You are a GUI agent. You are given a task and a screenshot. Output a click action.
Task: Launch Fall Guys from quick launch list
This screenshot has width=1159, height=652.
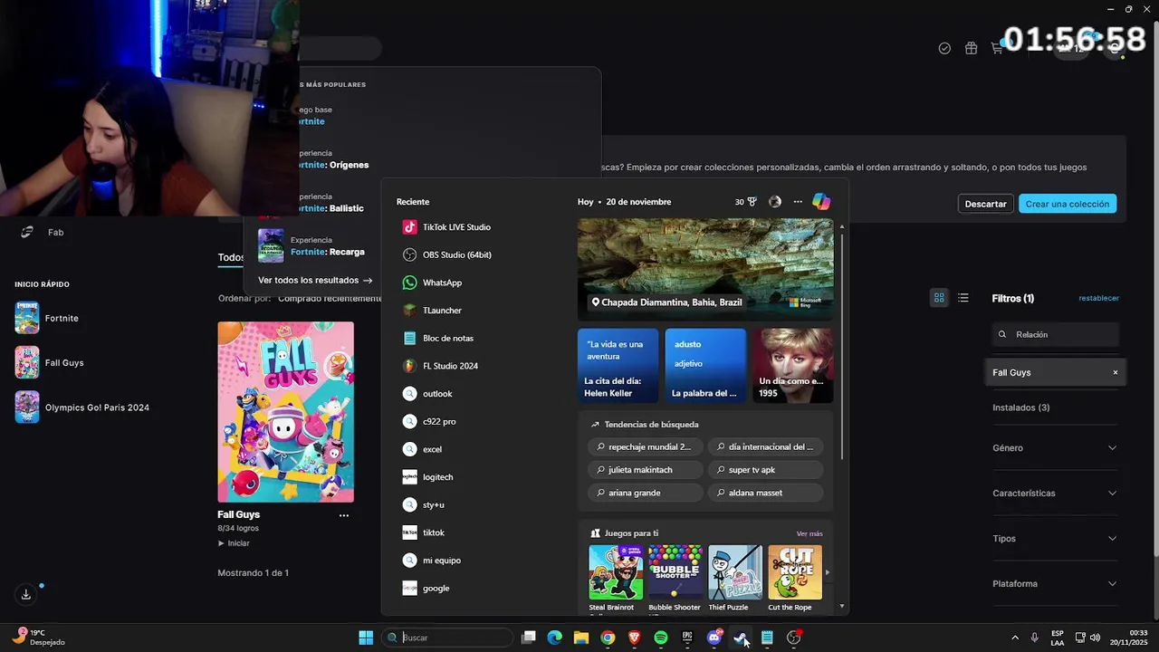[x=50, y=362]
